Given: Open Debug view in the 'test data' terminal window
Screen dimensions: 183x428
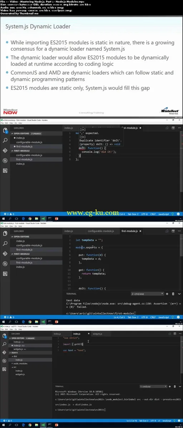Looking at the screenshot, I should pyautogui.click(x=5, y=264).
